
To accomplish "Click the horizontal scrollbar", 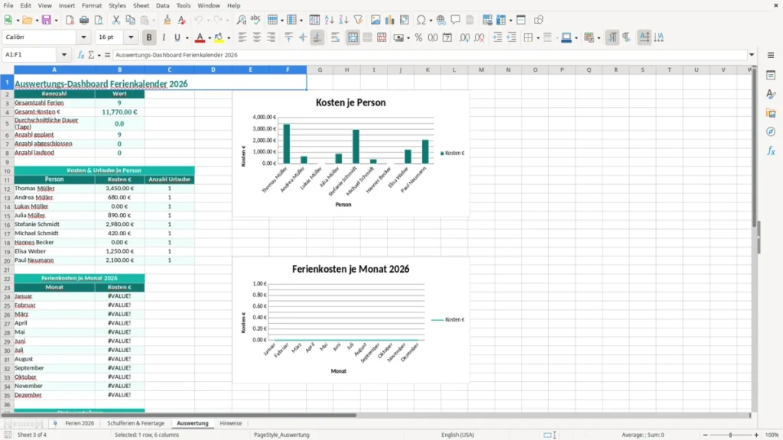I will [x=375, y=415].
